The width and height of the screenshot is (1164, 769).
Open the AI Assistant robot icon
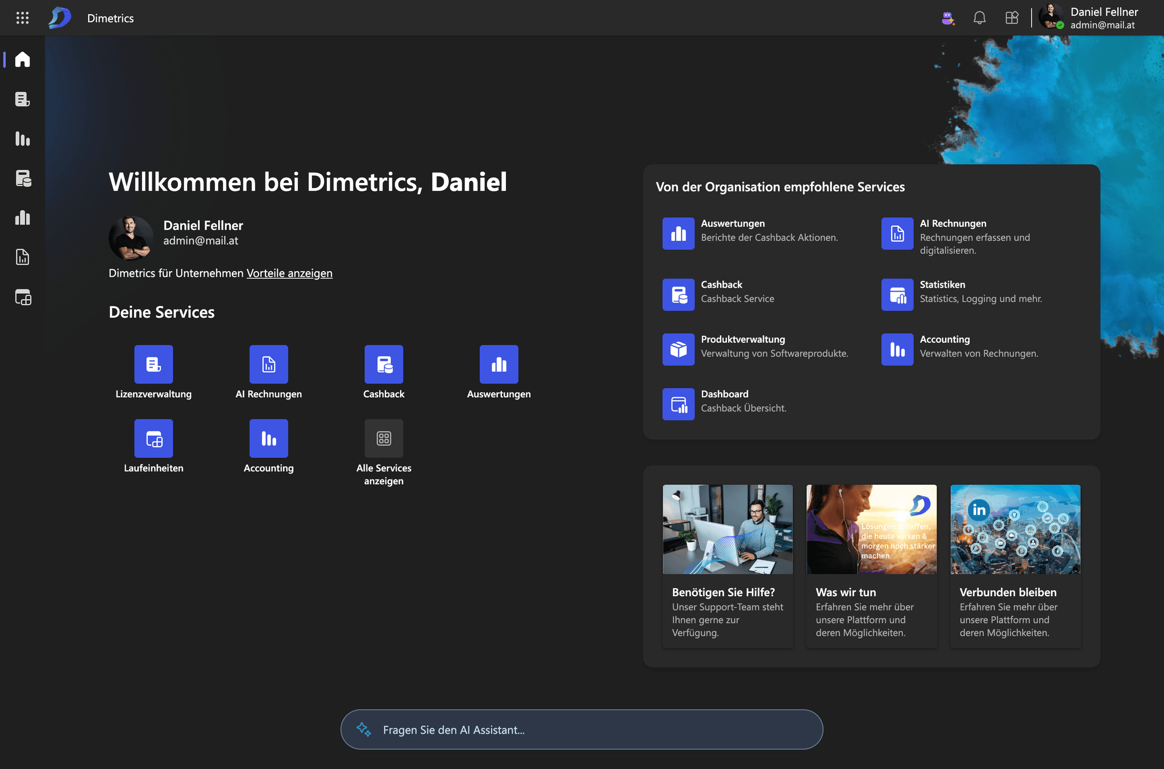coord(948,18)
